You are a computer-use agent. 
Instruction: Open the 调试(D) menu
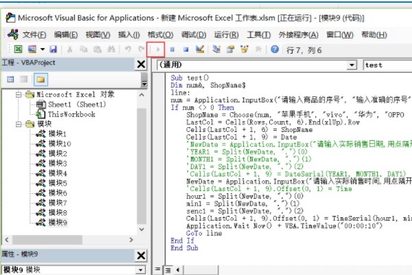[x=194, y=35]
